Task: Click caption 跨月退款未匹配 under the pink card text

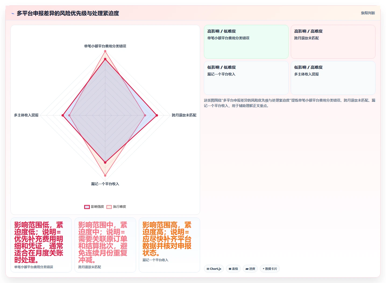Action: point(90,267)
